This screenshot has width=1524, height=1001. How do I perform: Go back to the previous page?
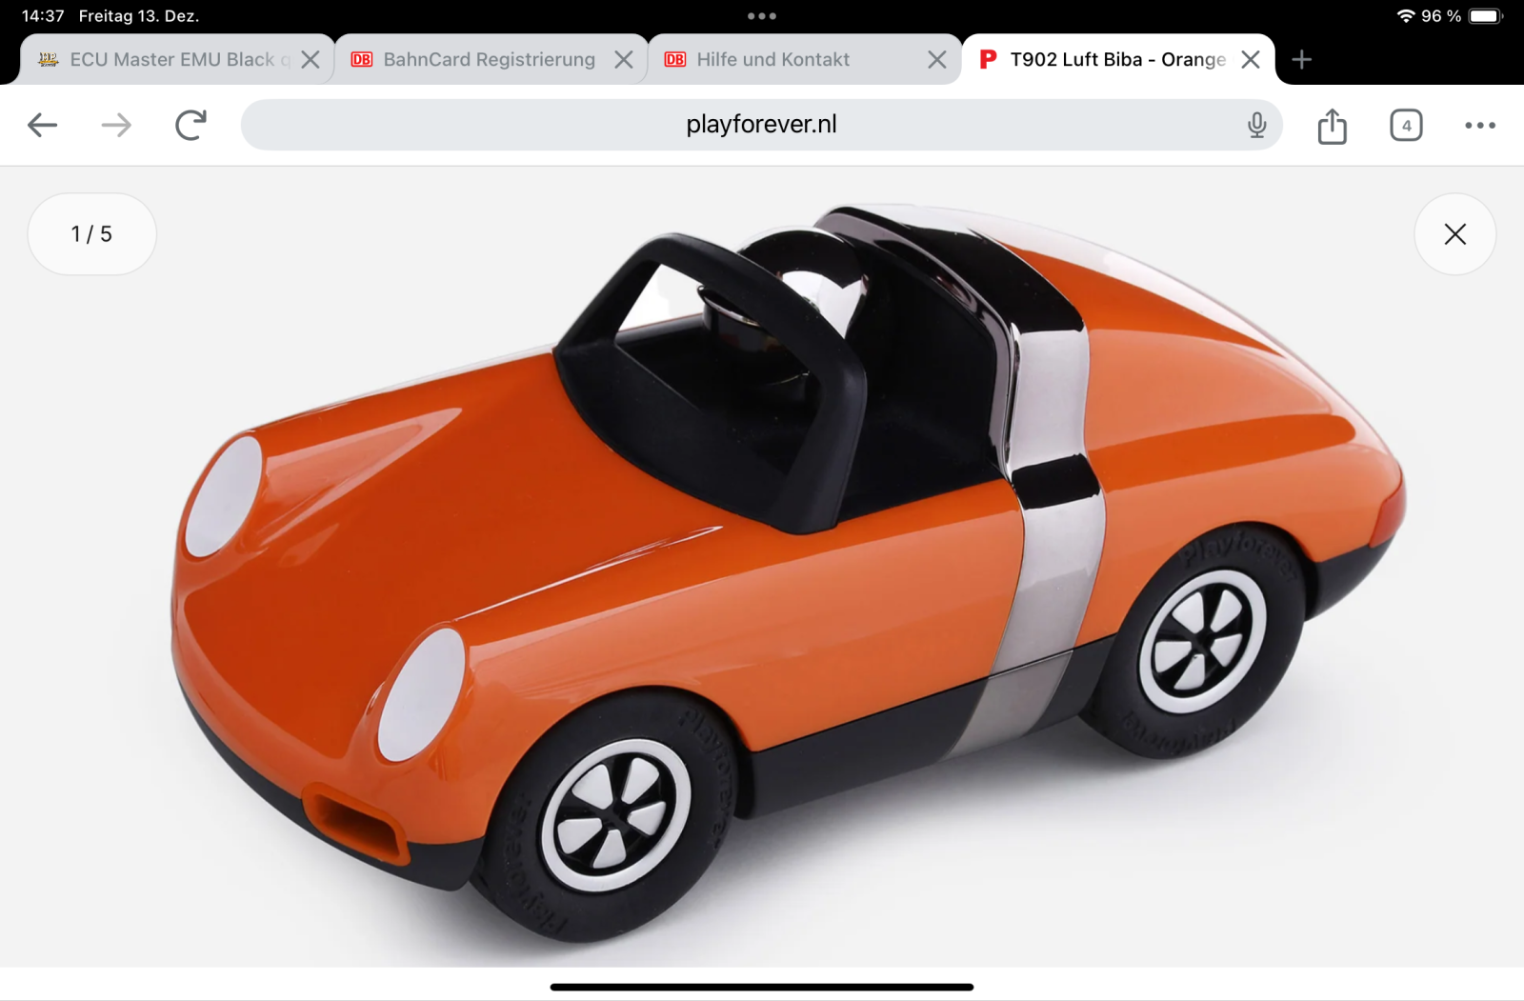(43, 125)
